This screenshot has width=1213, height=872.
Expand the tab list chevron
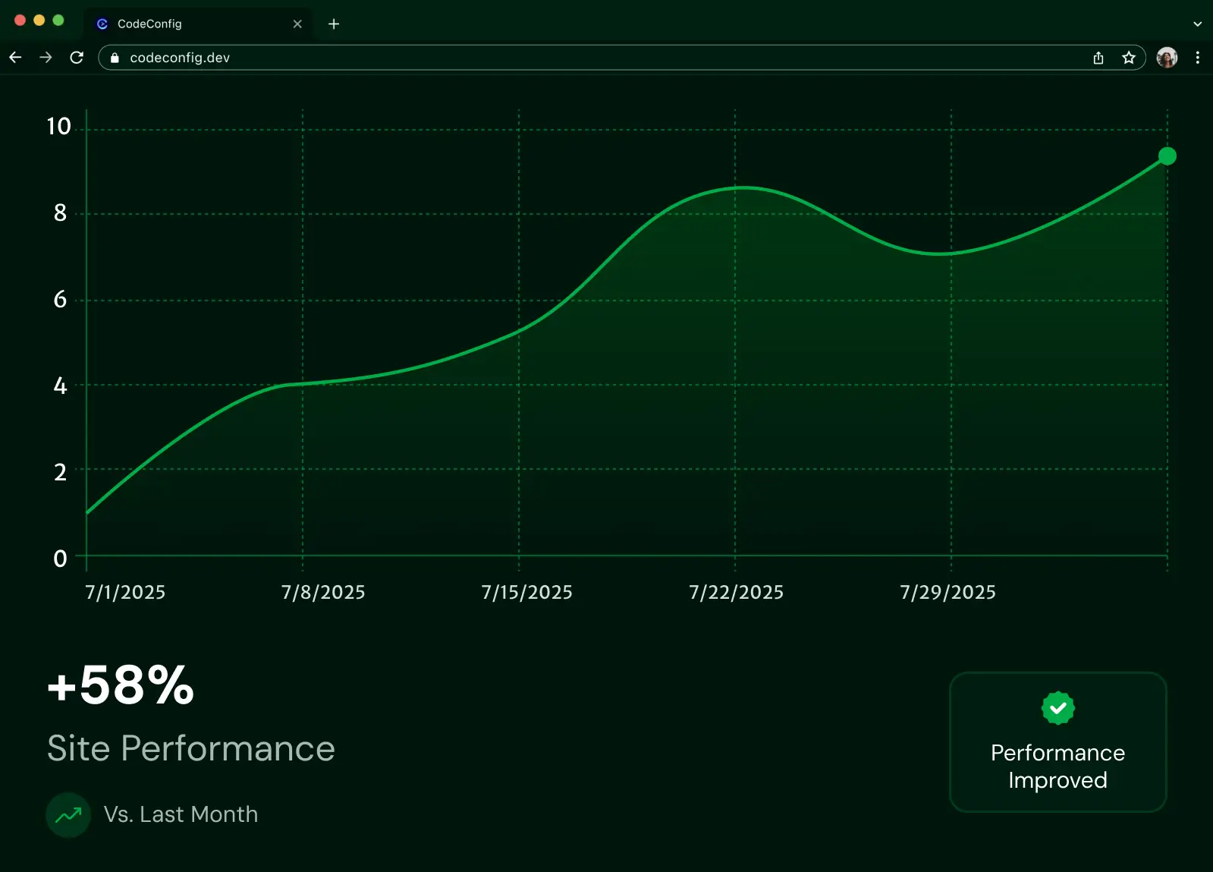[x=1197, y=24]
